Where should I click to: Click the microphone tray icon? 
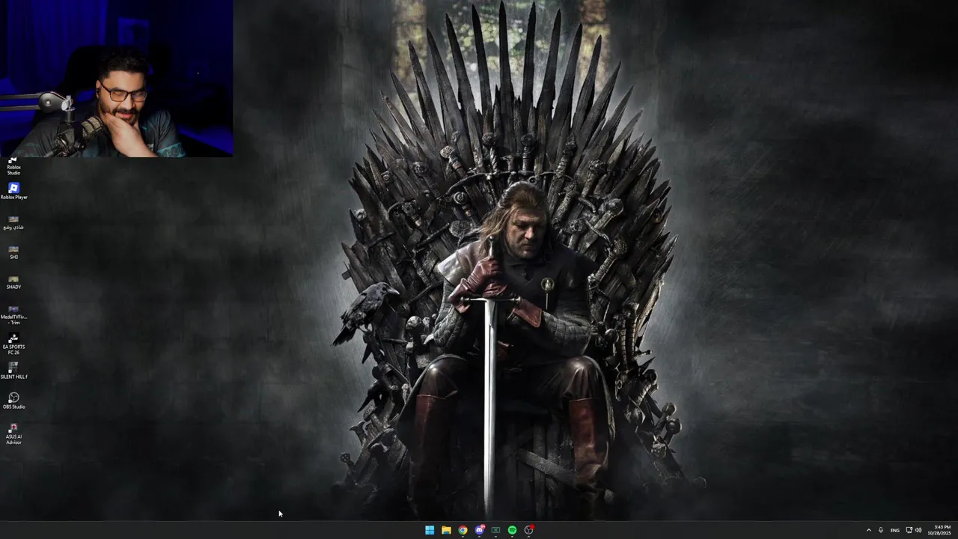tap(881, 530)
